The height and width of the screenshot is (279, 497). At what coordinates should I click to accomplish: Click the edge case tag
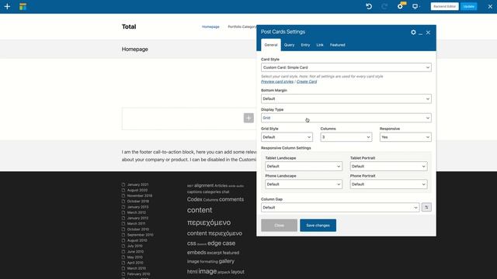[221, 243]
